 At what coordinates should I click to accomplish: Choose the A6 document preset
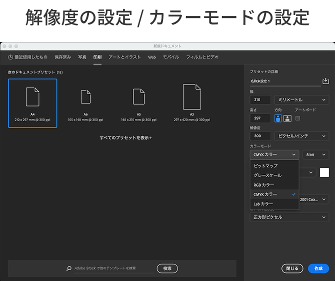tap(85, 103)
